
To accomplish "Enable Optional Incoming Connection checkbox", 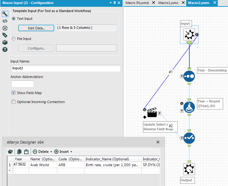I will pyautogui.click(x=14, y=102).
